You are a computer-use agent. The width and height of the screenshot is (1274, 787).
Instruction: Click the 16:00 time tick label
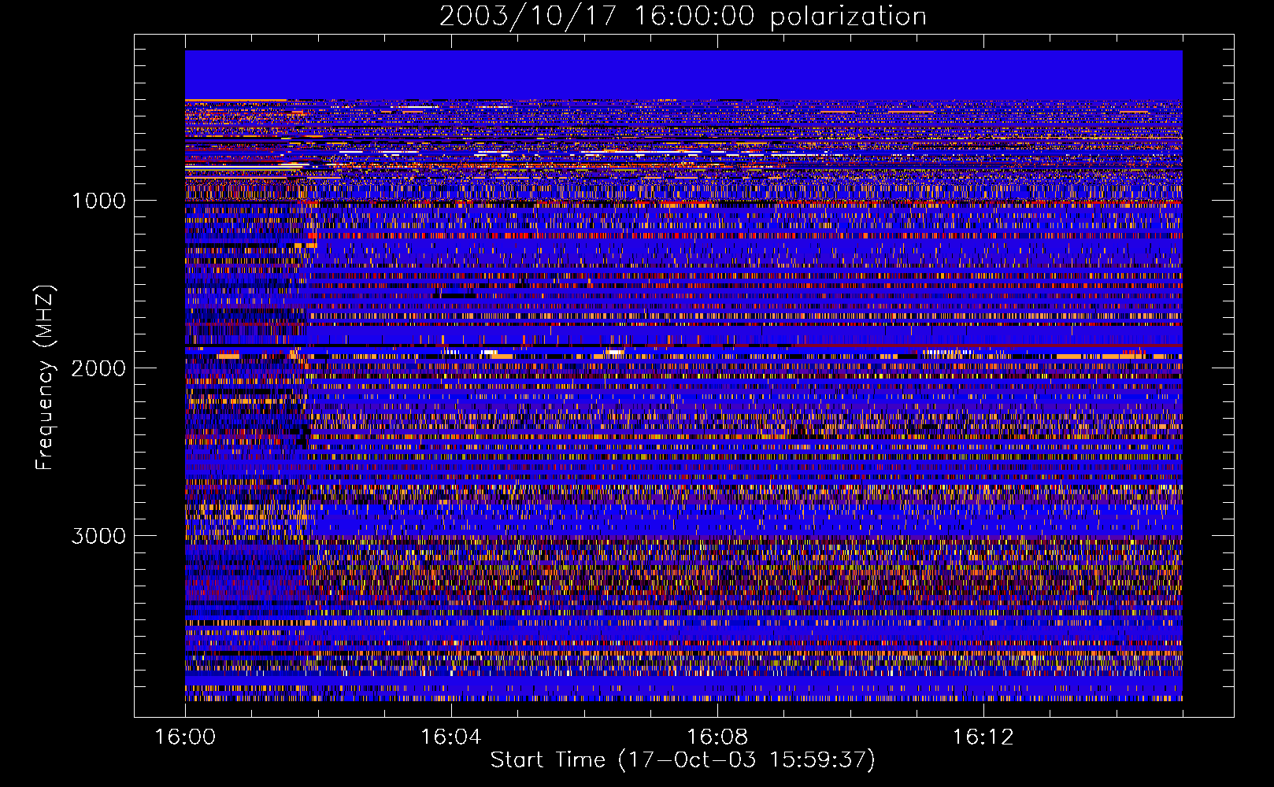click(x=185, y=737)
